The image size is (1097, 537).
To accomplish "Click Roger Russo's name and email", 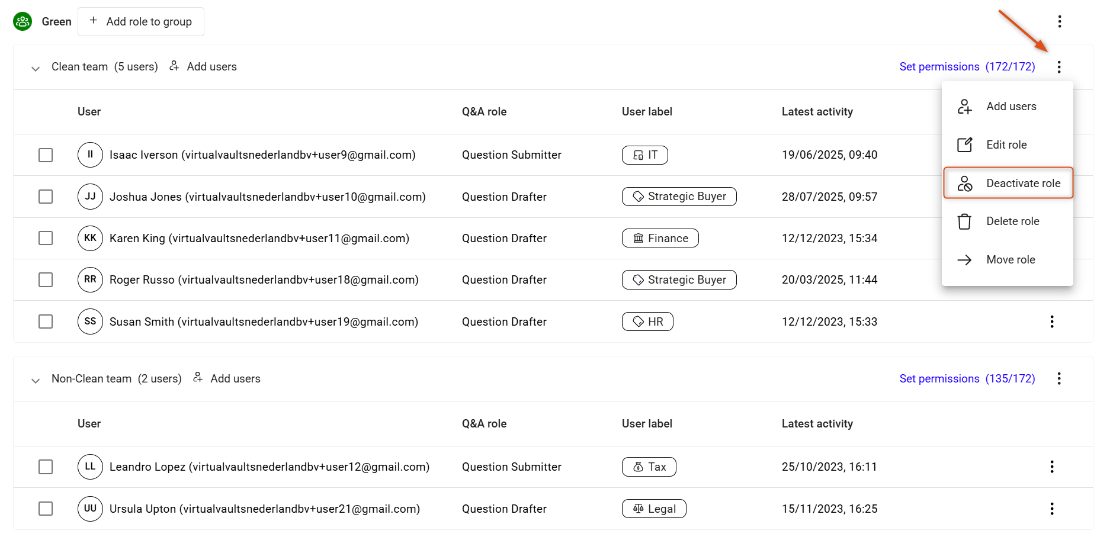I will point(264,279).
